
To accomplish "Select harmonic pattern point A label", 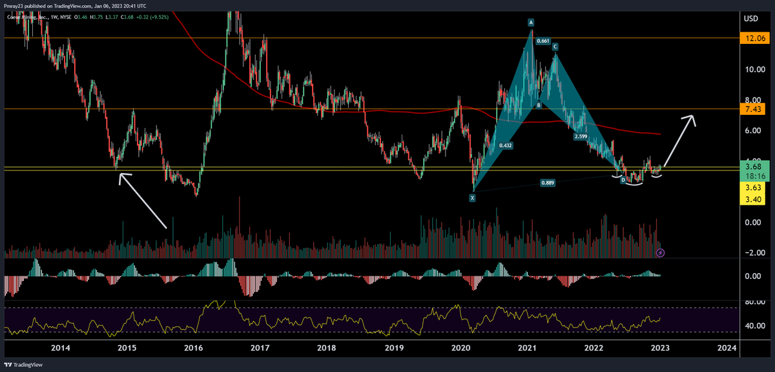I will pyautogui.click(x=531, y=23).
